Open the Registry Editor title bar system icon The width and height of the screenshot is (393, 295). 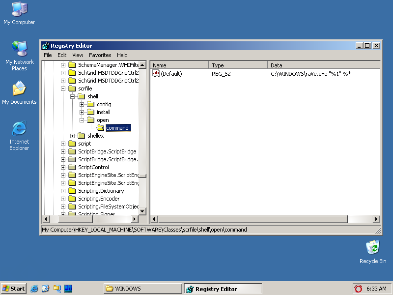[x=46, y=46]
